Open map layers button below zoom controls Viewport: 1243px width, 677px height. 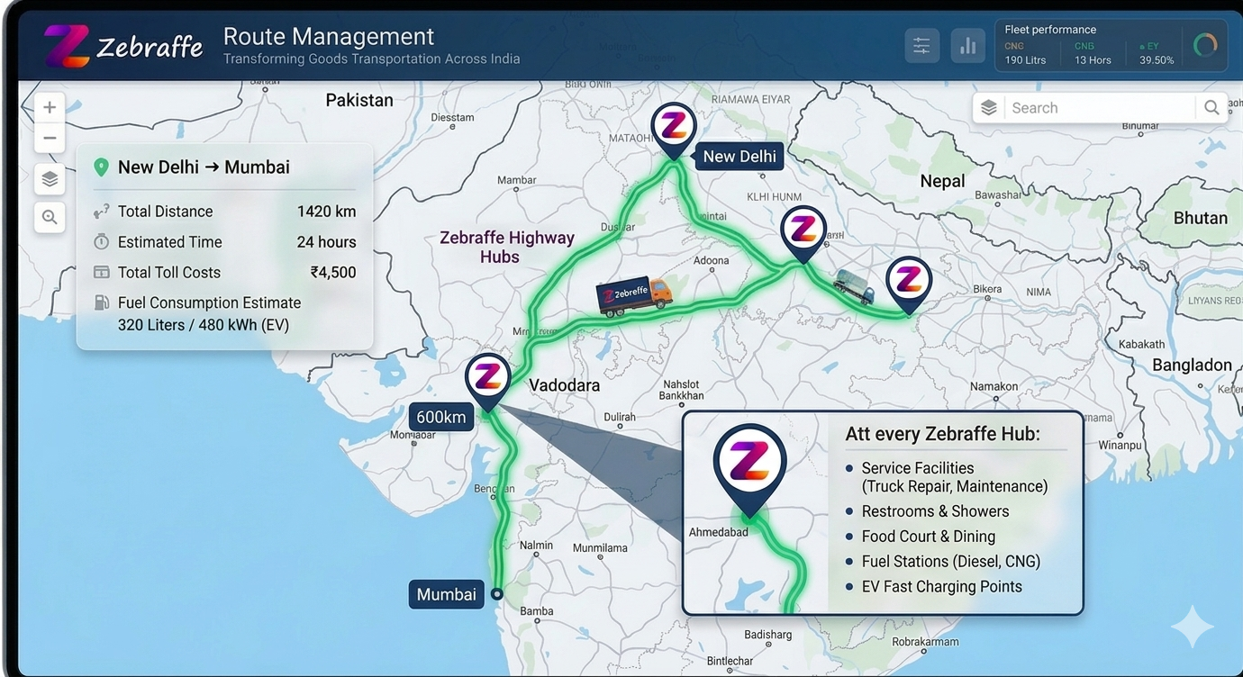[x=50, y=179]
